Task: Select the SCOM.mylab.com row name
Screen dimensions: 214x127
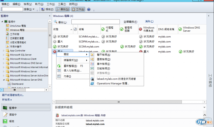Action: [89, 46]
